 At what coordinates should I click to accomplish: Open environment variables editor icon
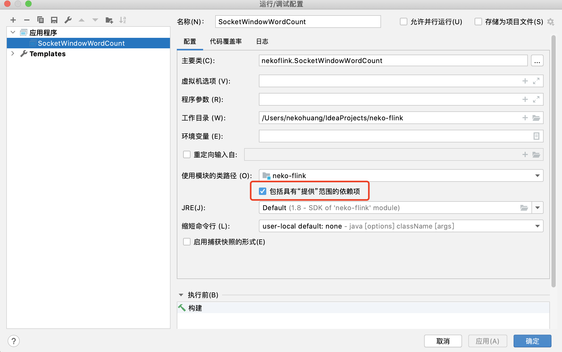(x=536, y=136)
